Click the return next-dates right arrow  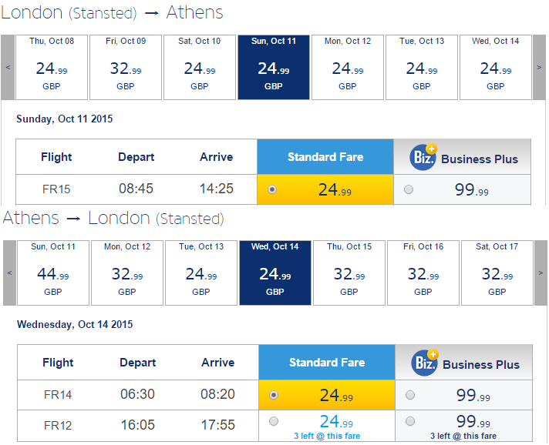(x=541, y=273)
